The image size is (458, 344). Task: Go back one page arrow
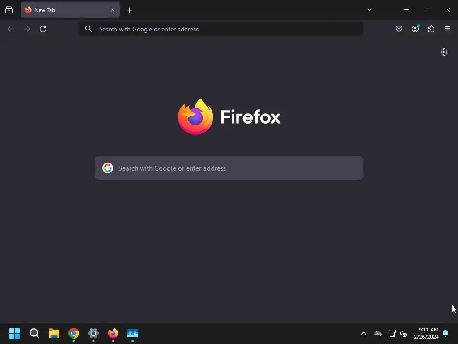point(11,29)
